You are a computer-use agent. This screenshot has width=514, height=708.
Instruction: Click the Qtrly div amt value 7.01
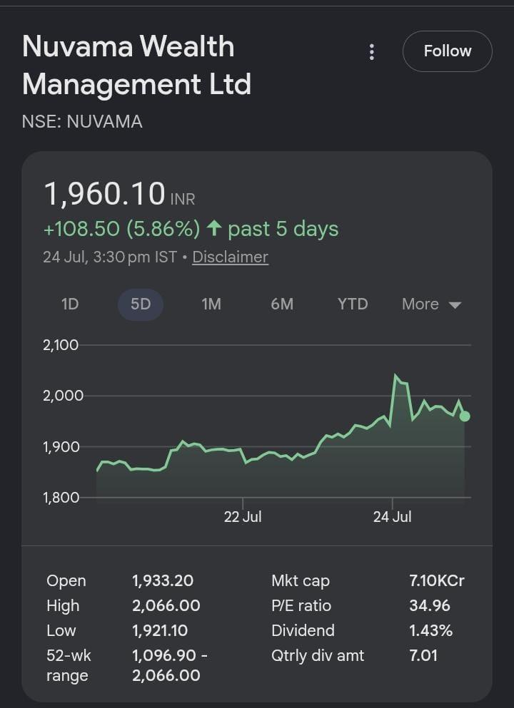(x=423, y=655)
